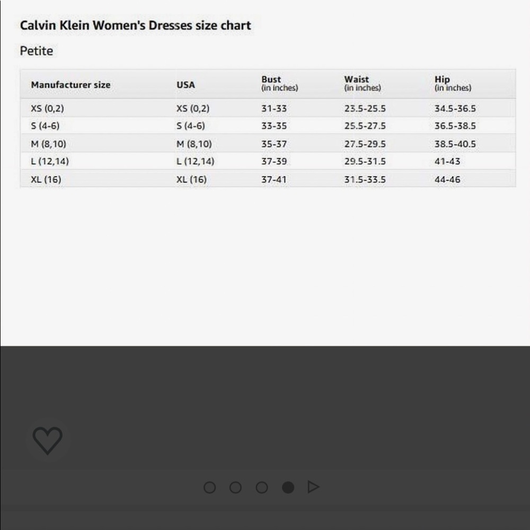Click the Manufacturer size column header
The width and height of the screenshot is (530, 530).
coord(70,85)
